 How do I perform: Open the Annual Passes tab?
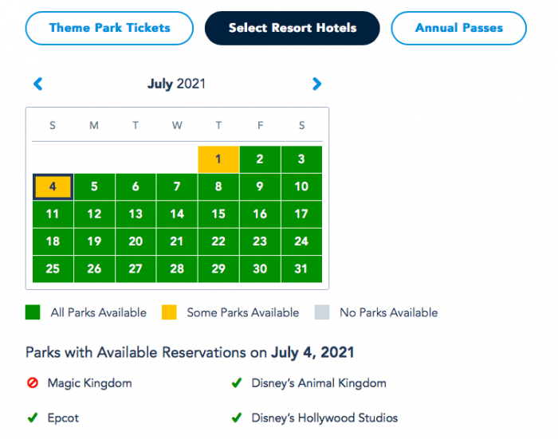pos(458,28)
